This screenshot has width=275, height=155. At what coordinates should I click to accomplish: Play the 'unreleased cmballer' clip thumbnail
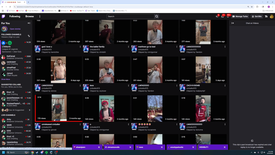pyautogui.click(x=59, y=108)
